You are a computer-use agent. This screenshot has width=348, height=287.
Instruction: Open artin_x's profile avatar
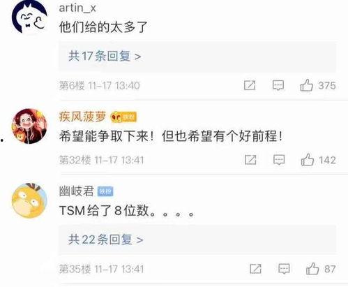[x=29, y=16]
